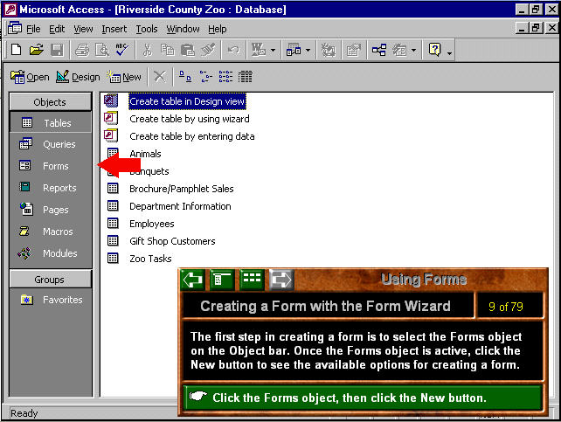
Task: Click the OfficeLinks toolbar icon
Action: click(258, 49)
